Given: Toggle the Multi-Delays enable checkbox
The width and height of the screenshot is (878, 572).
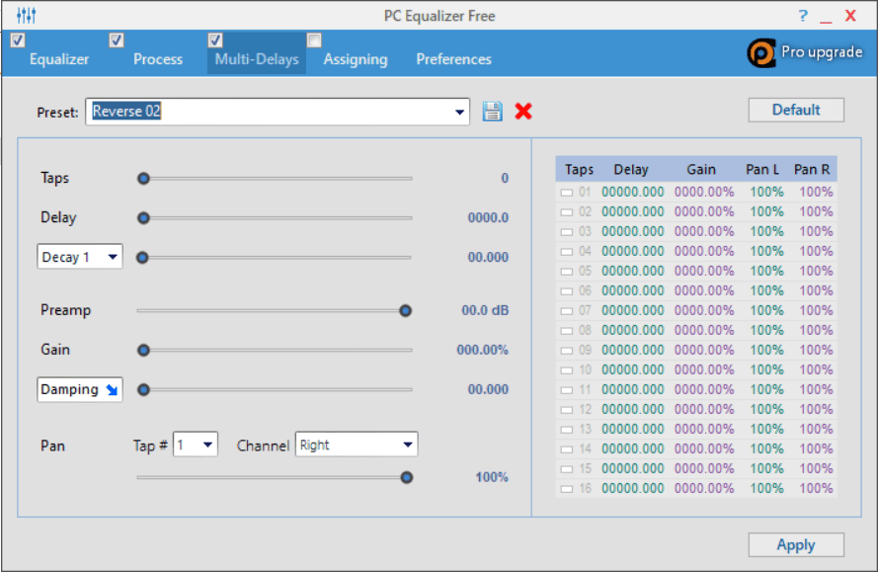Looking at the screenshot, I should (215, 41).
